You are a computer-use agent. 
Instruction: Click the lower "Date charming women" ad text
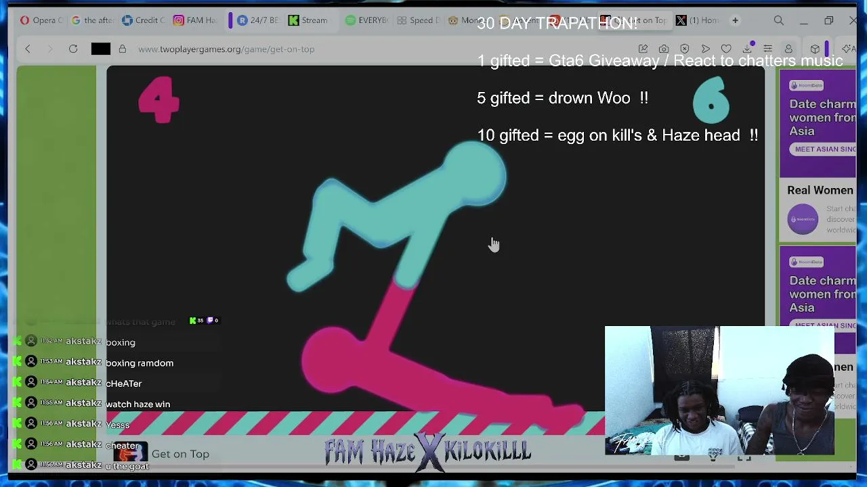tap(822, 294)
